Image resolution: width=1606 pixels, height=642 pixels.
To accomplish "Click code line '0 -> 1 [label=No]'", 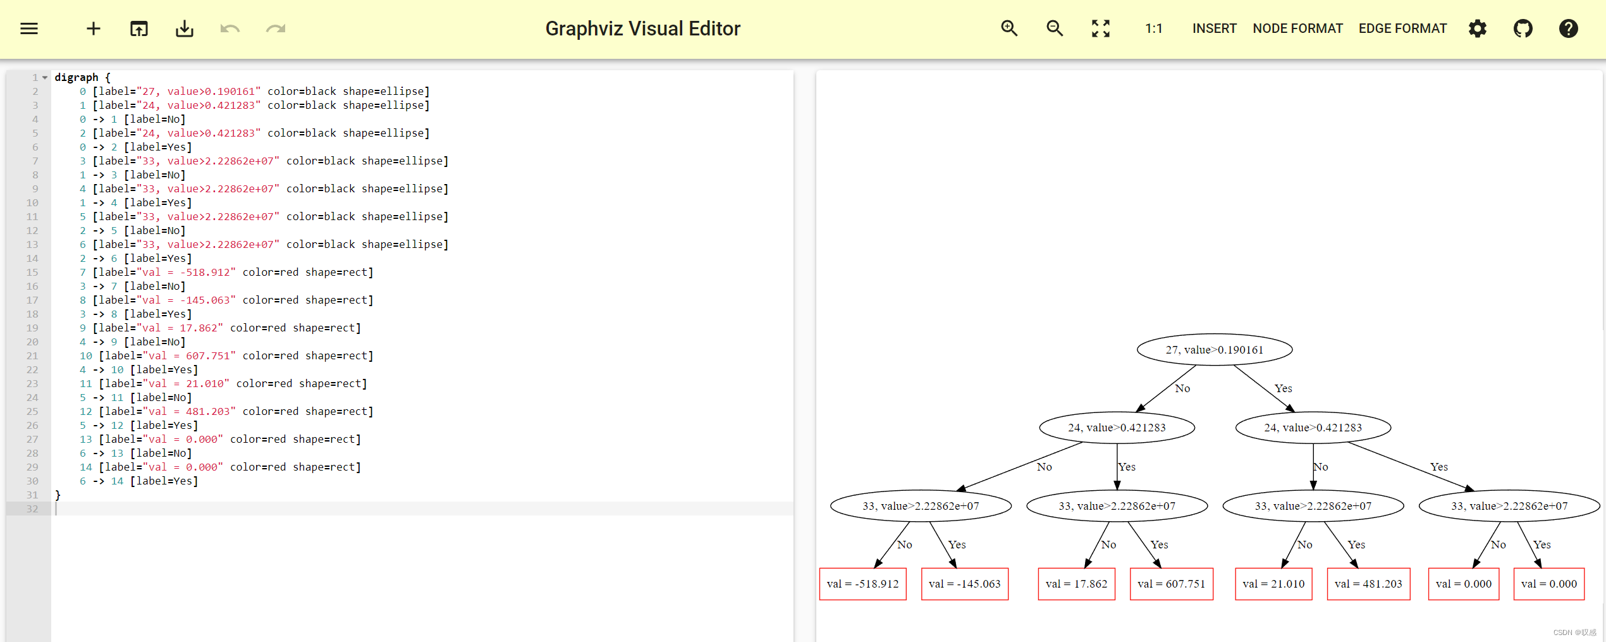I will point(133,119).
